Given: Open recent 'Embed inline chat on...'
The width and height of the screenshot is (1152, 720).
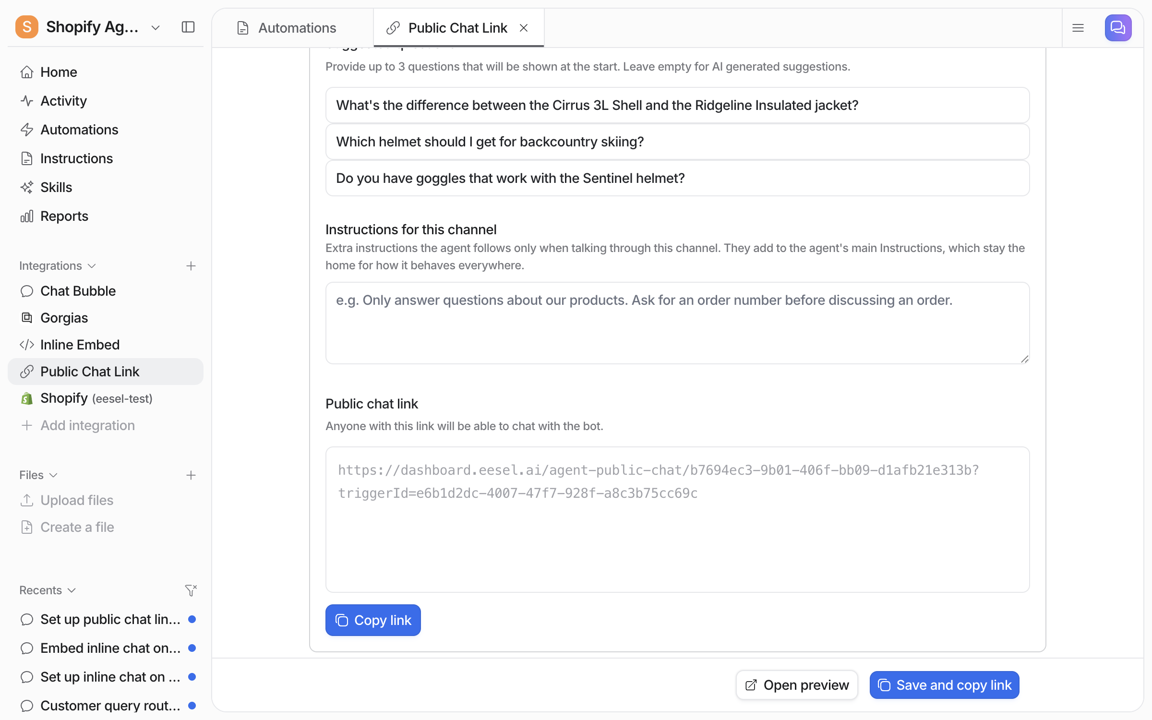Looking at the screenshot, I should pyautogui.click(x=106, y=648).
